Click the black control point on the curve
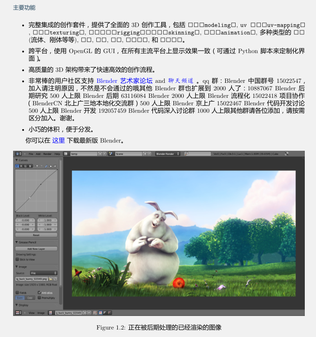 pos(41,184)
